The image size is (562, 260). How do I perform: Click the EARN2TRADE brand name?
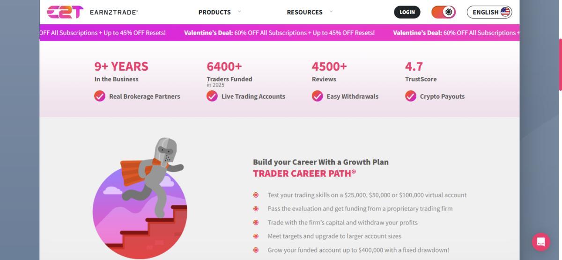point(114,12)
